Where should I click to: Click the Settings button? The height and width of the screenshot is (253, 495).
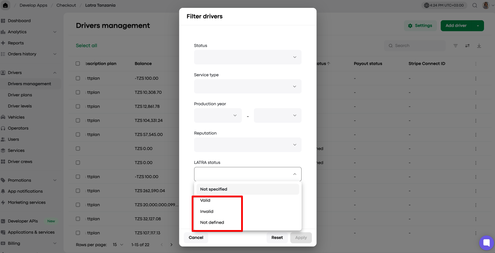(420, 26)
